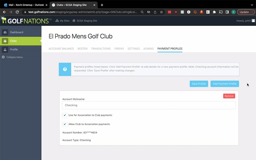Switch to the Settings tab
Viewport: 256px width, 160px height.
[134, 49]
